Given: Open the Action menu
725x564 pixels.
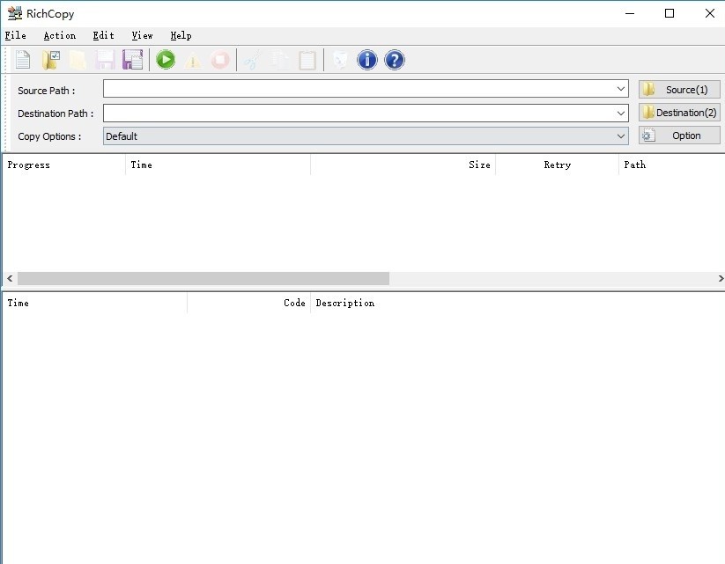Looking at the screenshot, I should tap(60, 35).
